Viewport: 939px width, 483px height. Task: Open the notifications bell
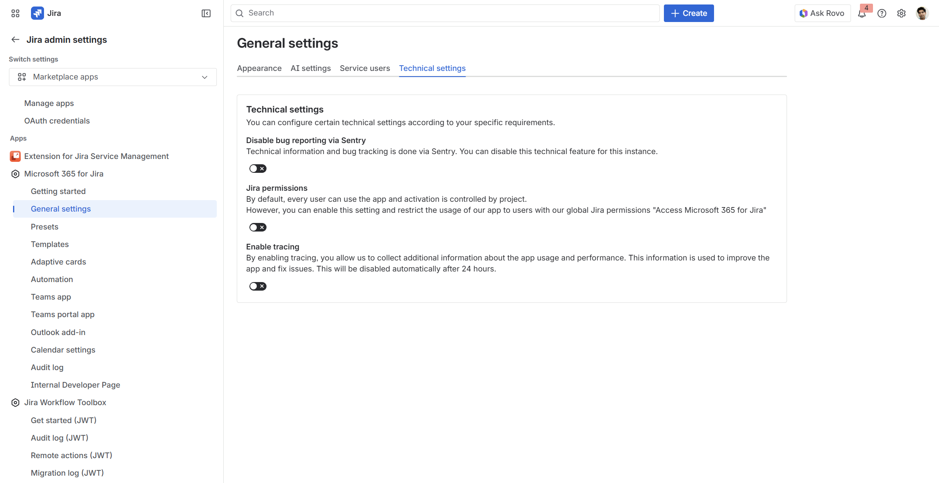tap(862, 13)
